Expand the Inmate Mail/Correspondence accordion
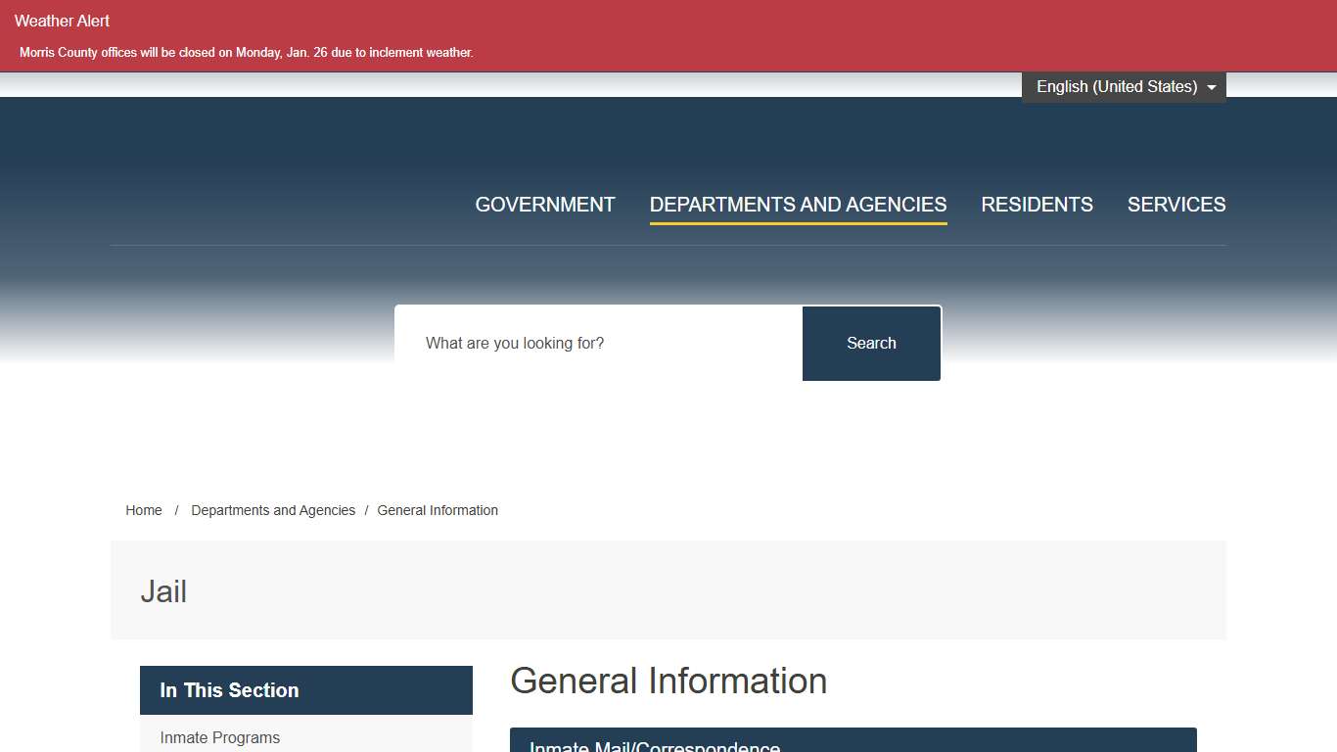This screenshot has width=1337, height=752. tap(853, 744)
